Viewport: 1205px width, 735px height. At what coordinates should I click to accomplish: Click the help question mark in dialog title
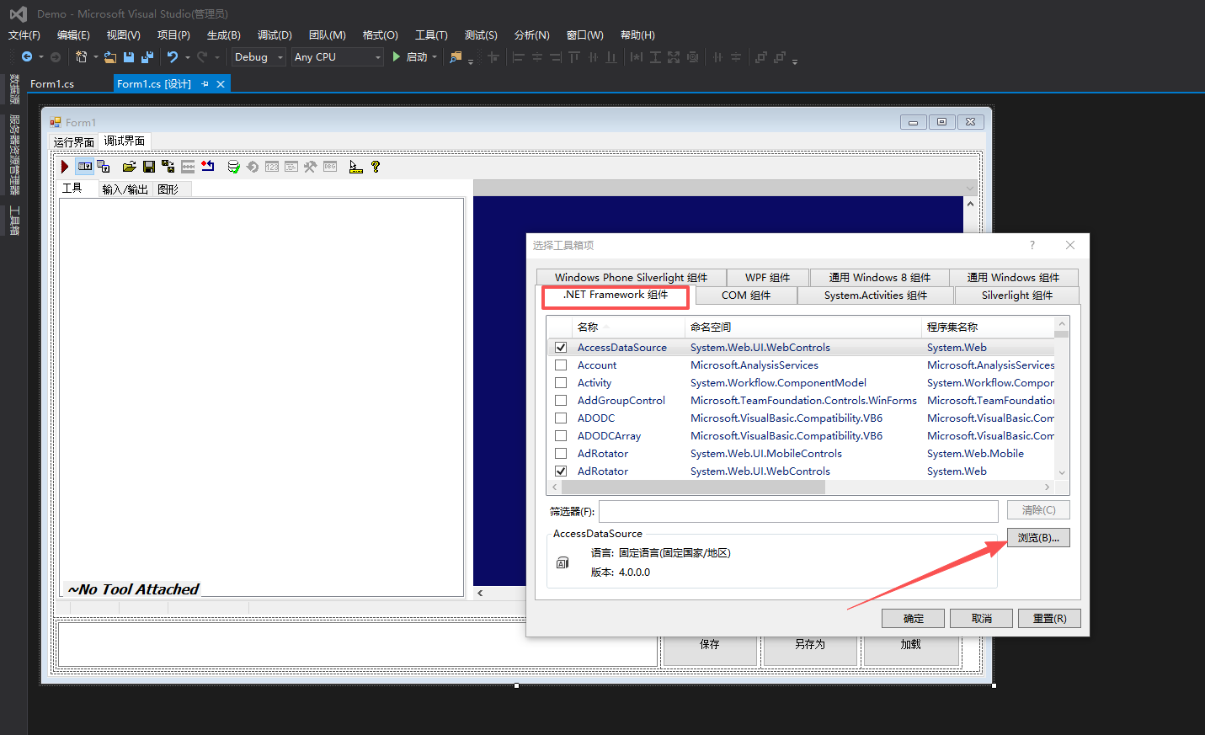tap(1032, 245)
